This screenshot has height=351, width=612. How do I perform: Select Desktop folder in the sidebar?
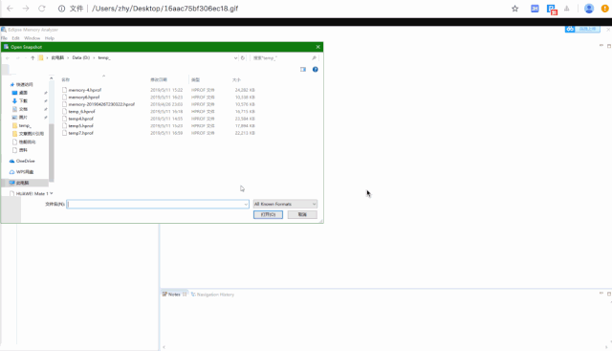[23, 93]
